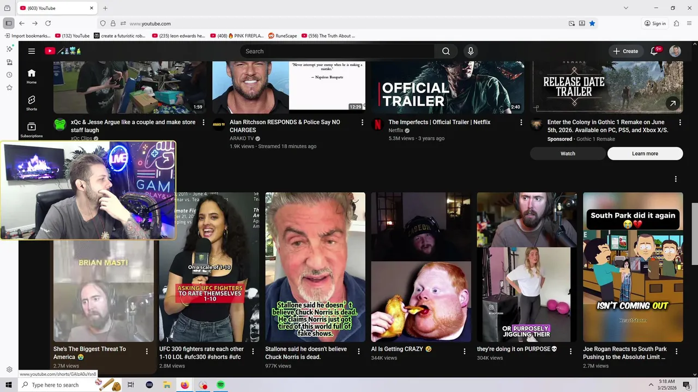Viewport: 698px width, 392px height.
Task: Click the search magnifier button
Action: (446, 51)
